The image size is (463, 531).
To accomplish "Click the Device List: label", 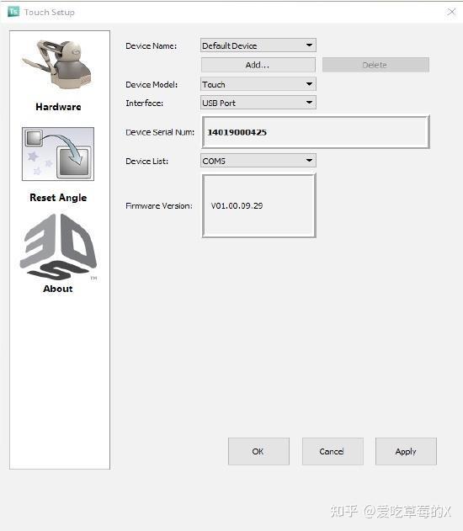I will tap(146, 162).
